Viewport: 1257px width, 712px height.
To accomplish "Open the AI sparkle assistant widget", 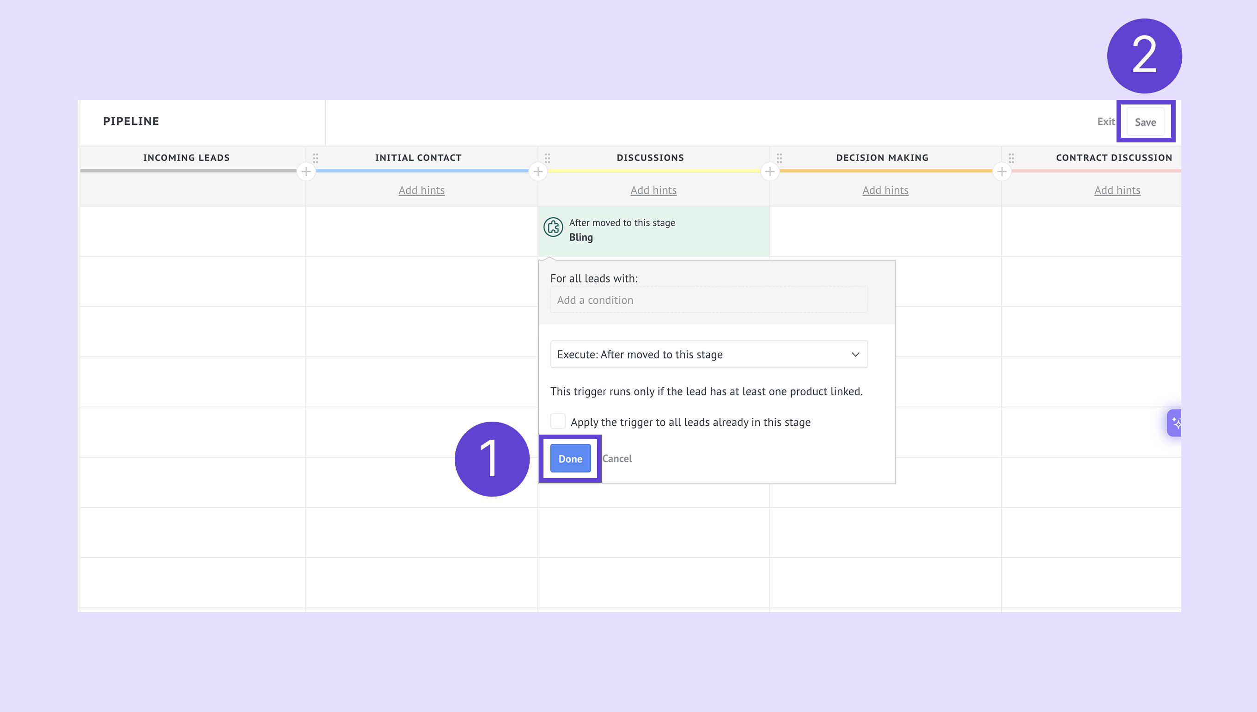I will coord(1175,423).
